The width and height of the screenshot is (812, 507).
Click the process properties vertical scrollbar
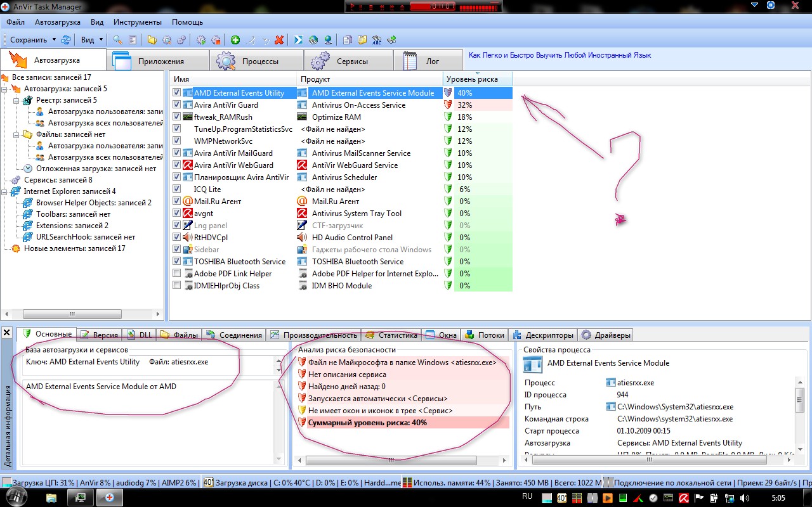(799, 415)
